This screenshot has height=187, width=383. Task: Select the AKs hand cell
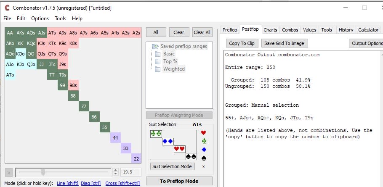(x=21, y=33)
